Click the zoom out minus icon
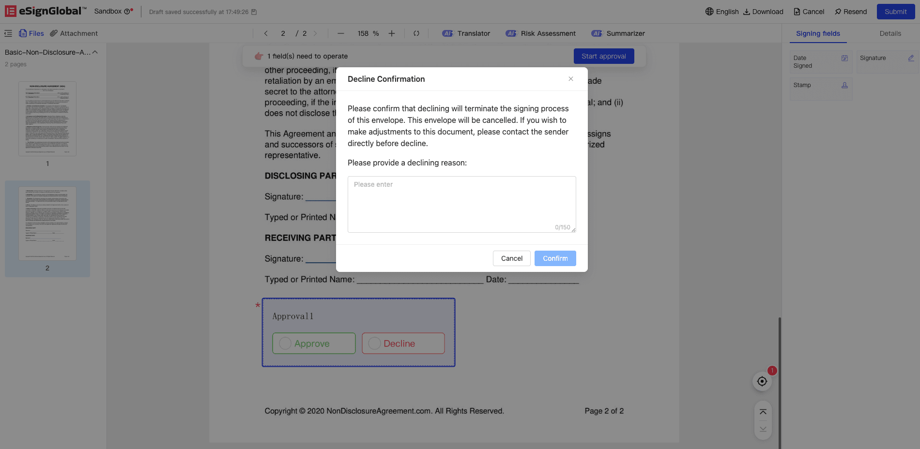This screenshot has width=920, height=449. pyautogui.click(x=341, y=33)
